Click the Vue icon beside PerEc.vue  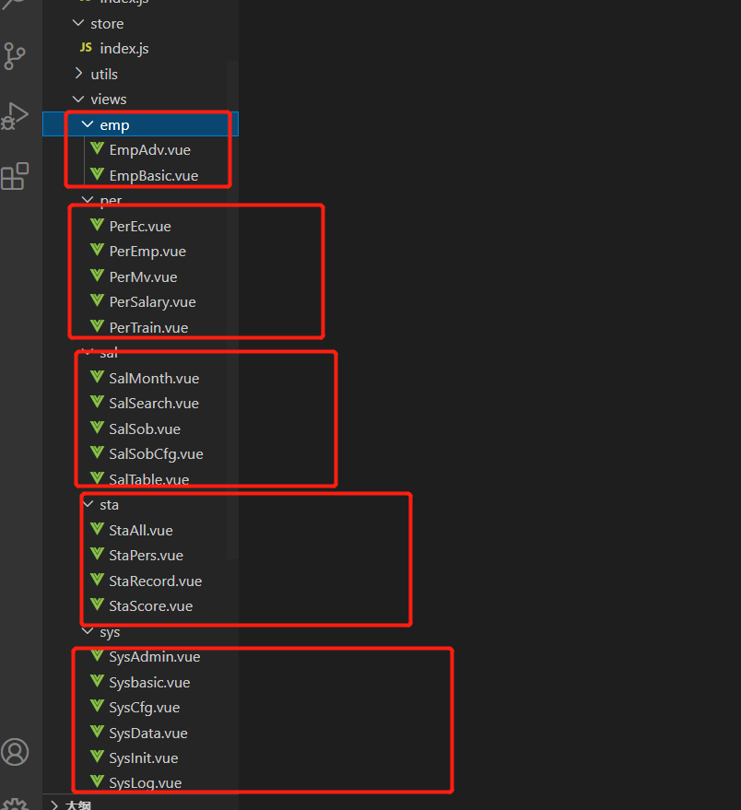point(97,225)
